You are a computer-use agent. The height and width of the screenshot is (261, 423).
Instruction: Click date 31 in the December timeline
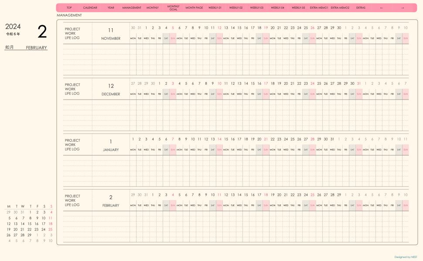click(359, 84)
